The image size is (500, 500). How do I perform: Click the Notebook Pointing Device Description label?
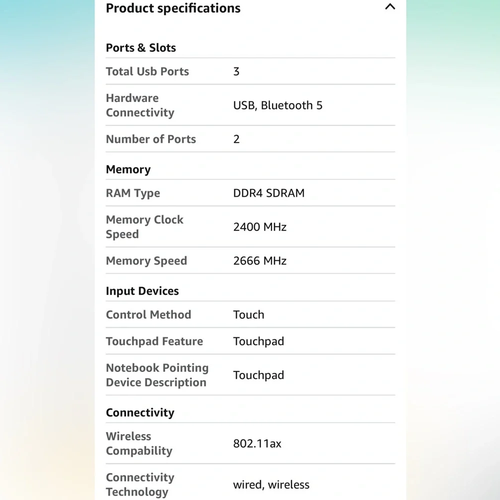click(157, 375)
